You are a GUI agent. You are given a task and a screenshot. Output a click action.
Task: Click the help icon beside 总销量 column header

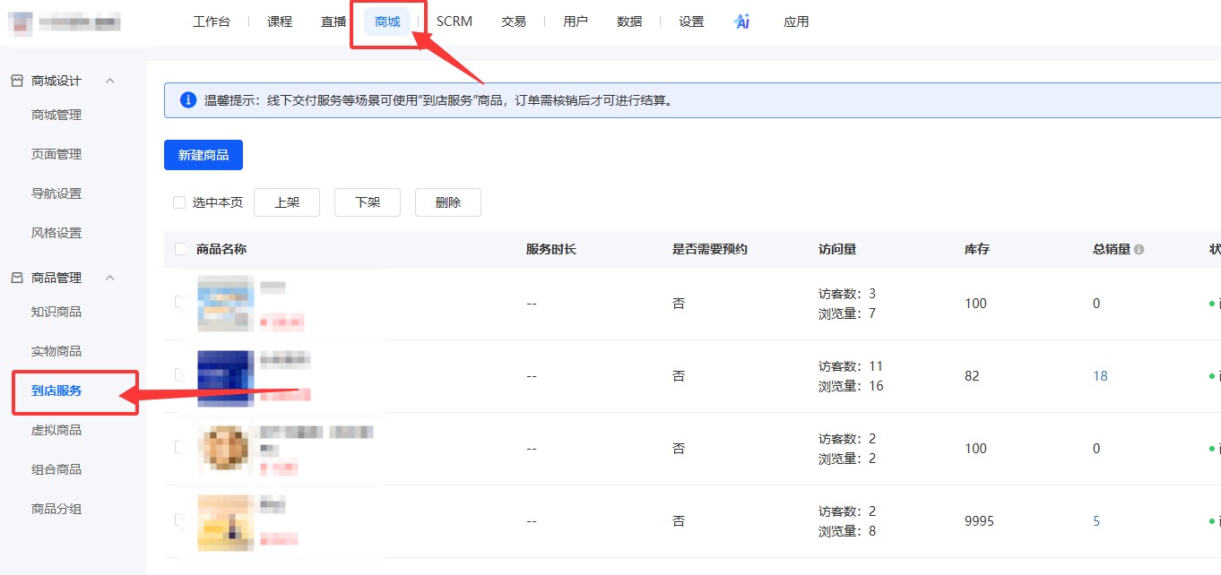point(1139,250)
